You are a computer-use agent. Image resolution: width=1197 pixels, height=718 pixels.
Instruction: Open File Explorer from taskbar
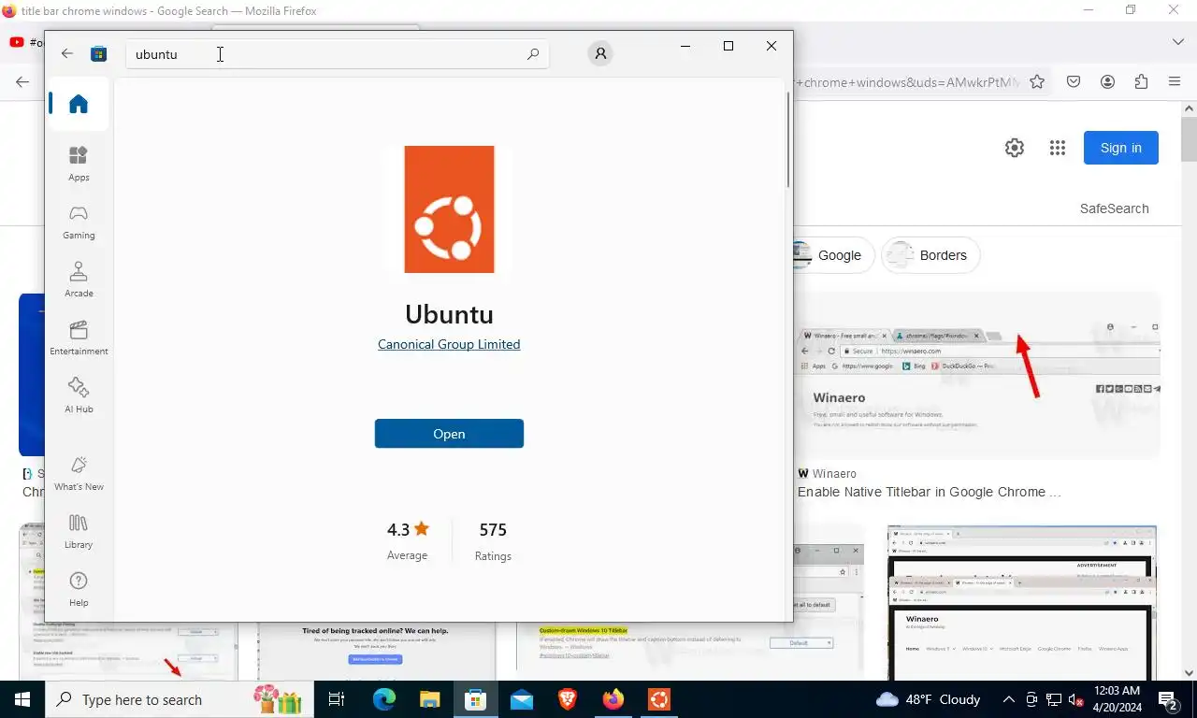point(429,699)
